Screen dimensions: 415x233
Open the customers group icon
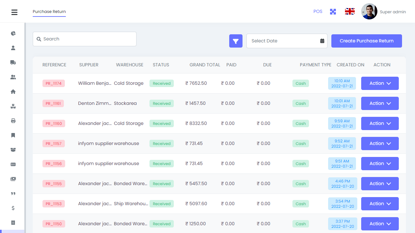[x=13, y=77]
